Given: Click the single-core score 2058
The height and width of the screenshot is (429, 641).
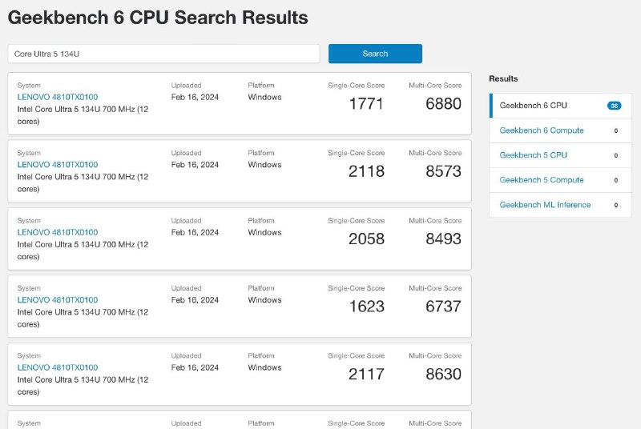Looking at the screenshot, I should [x=366, y=239].
